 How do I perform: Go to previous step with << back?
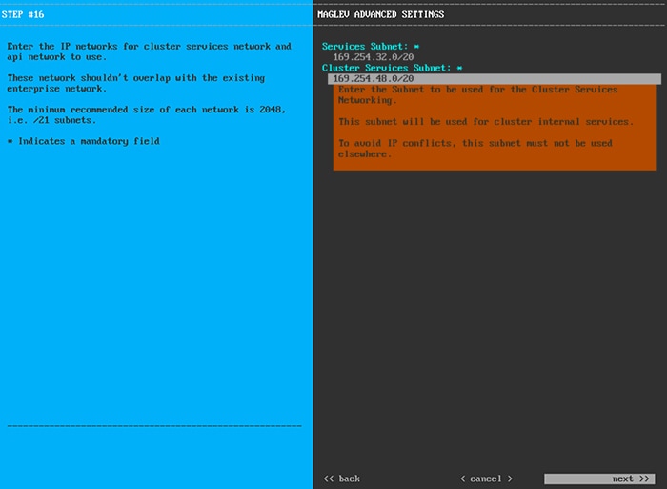pos(341,479)
